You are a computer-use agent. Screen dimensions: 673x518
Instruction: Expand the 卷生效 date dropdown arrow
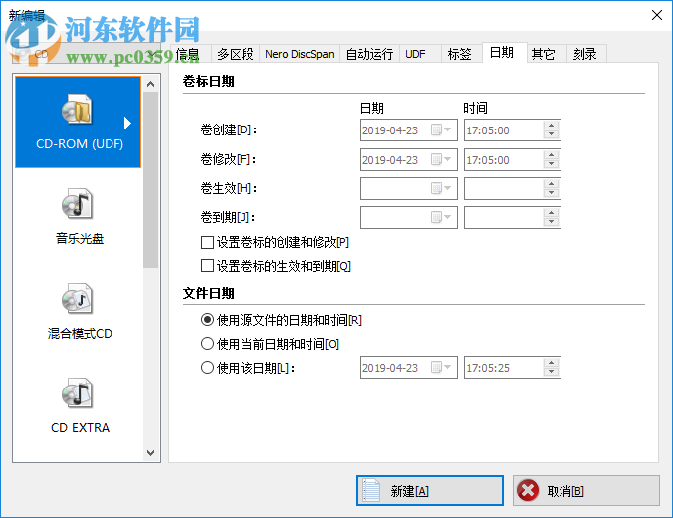448,188
